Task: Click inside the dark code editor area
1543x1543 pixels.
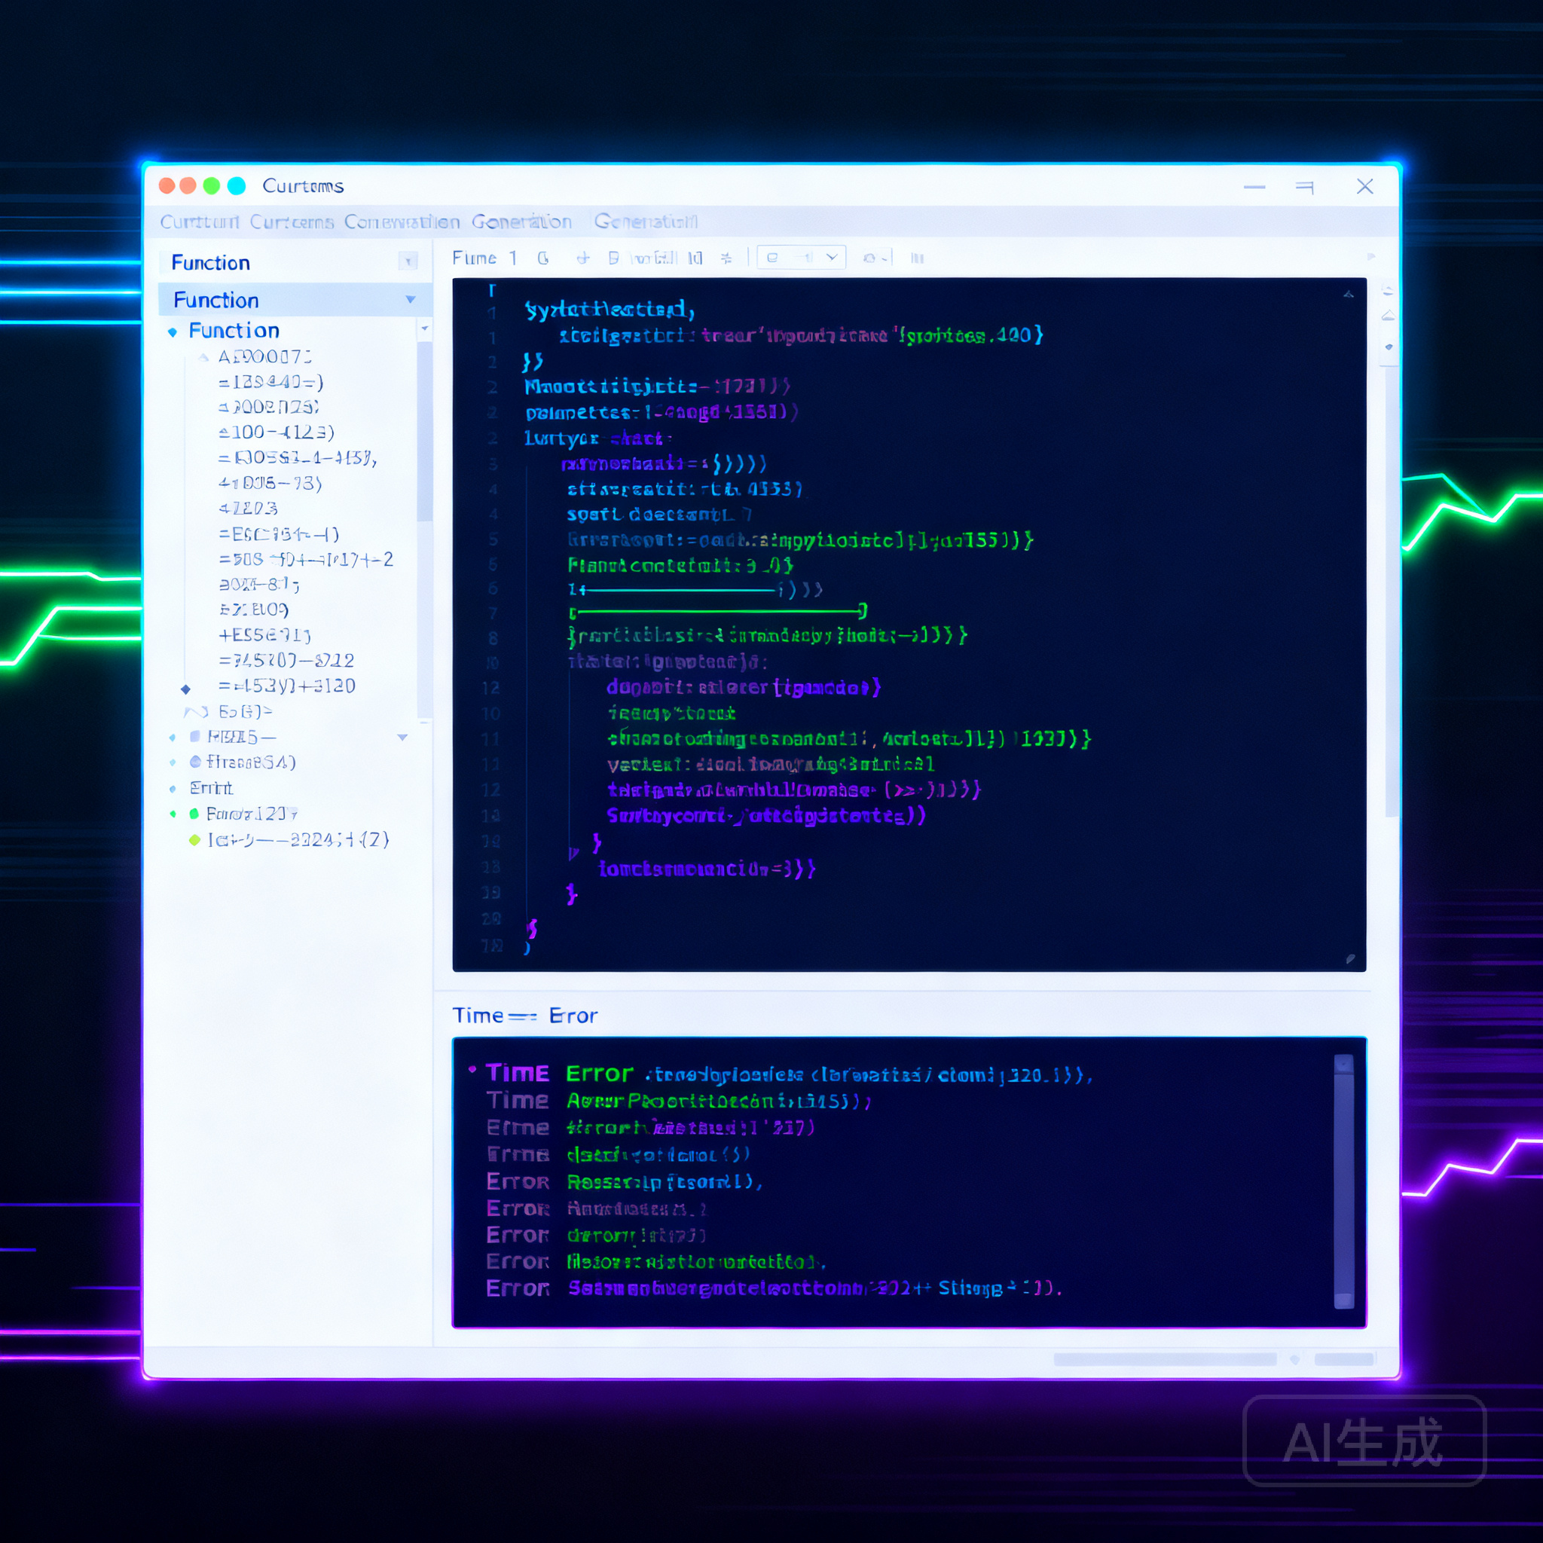Action: 909,625
